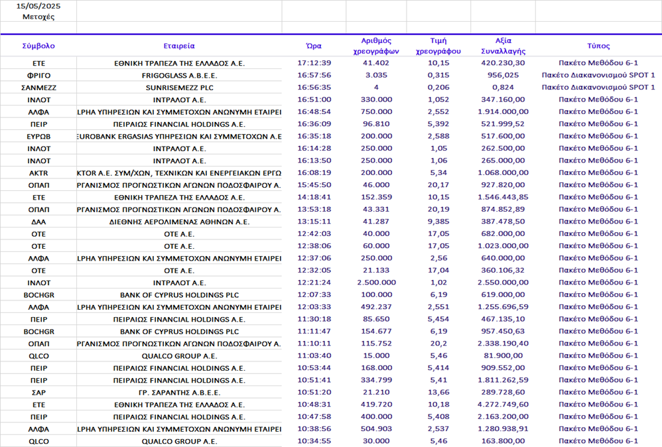Click the SUNRISEMEZZ PLC cell

tap(179, 88)
